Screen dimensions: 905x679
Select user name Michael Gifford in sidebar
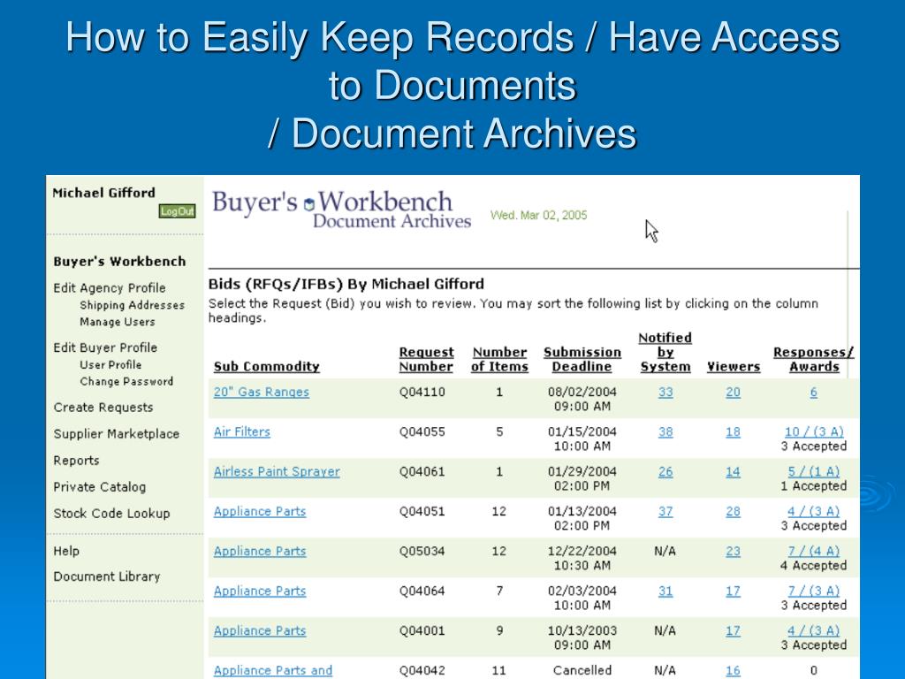click(x=104, y=193)
